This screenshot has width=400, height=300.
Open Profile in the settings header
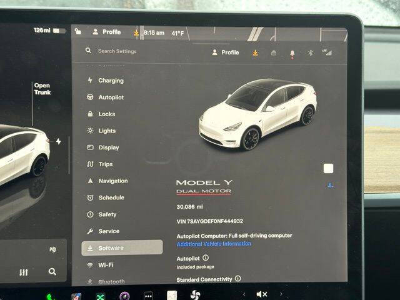(x=226, y=52)
